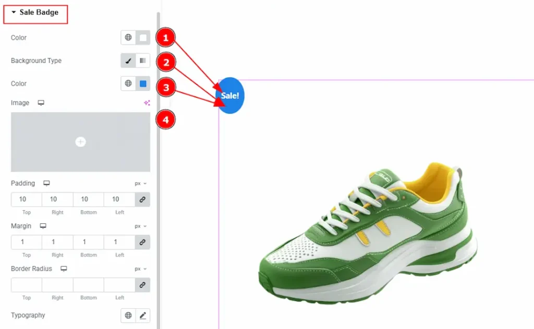Open Padding px unit dropdown
This screenshot has width=534, height=329.
coord(140,184)
